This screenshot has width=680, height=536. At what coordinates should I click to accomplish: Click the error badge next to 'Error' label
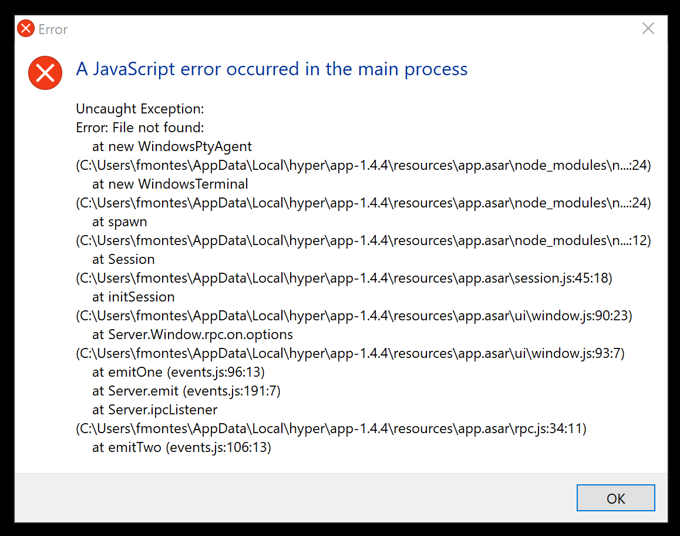(x=26, y=28)
